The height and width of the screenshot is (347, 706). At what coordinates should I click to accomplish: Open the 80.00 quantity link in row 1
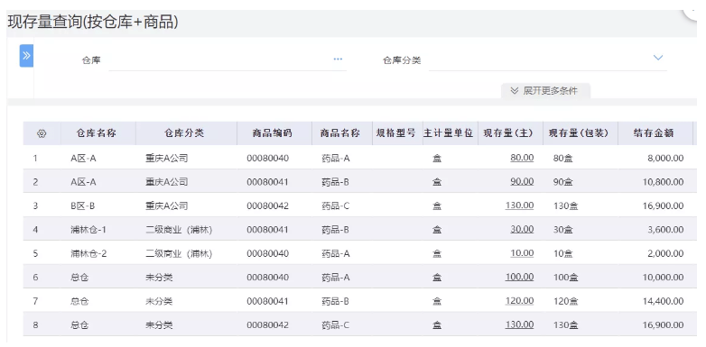pos(522,158)
